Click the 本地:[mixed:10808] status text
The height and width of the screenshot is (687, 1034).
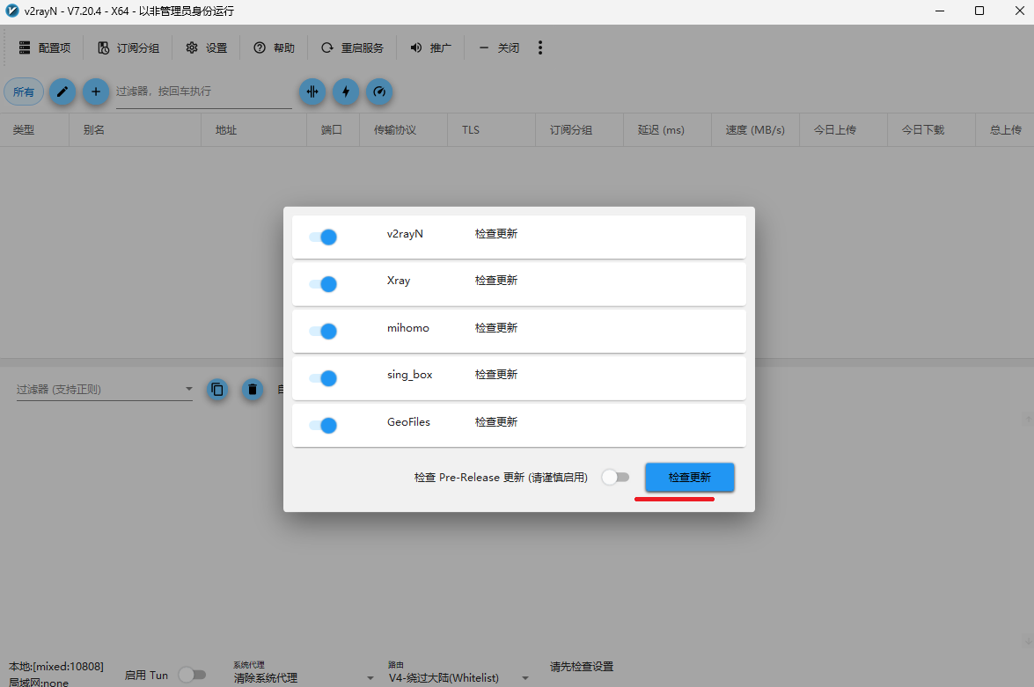[x=56, y=667]
